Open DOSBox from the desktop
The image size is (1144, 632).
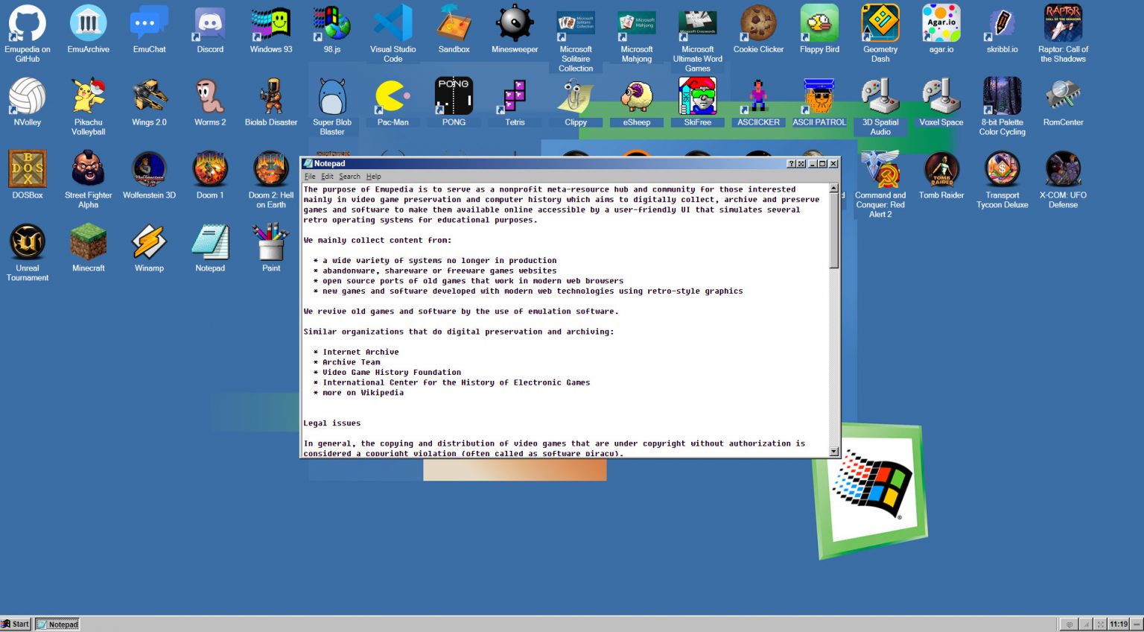click(26, 169)
